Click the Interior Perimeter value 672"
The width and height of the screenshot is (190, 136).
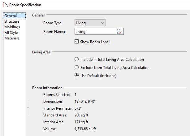click(x=78, y=108)
